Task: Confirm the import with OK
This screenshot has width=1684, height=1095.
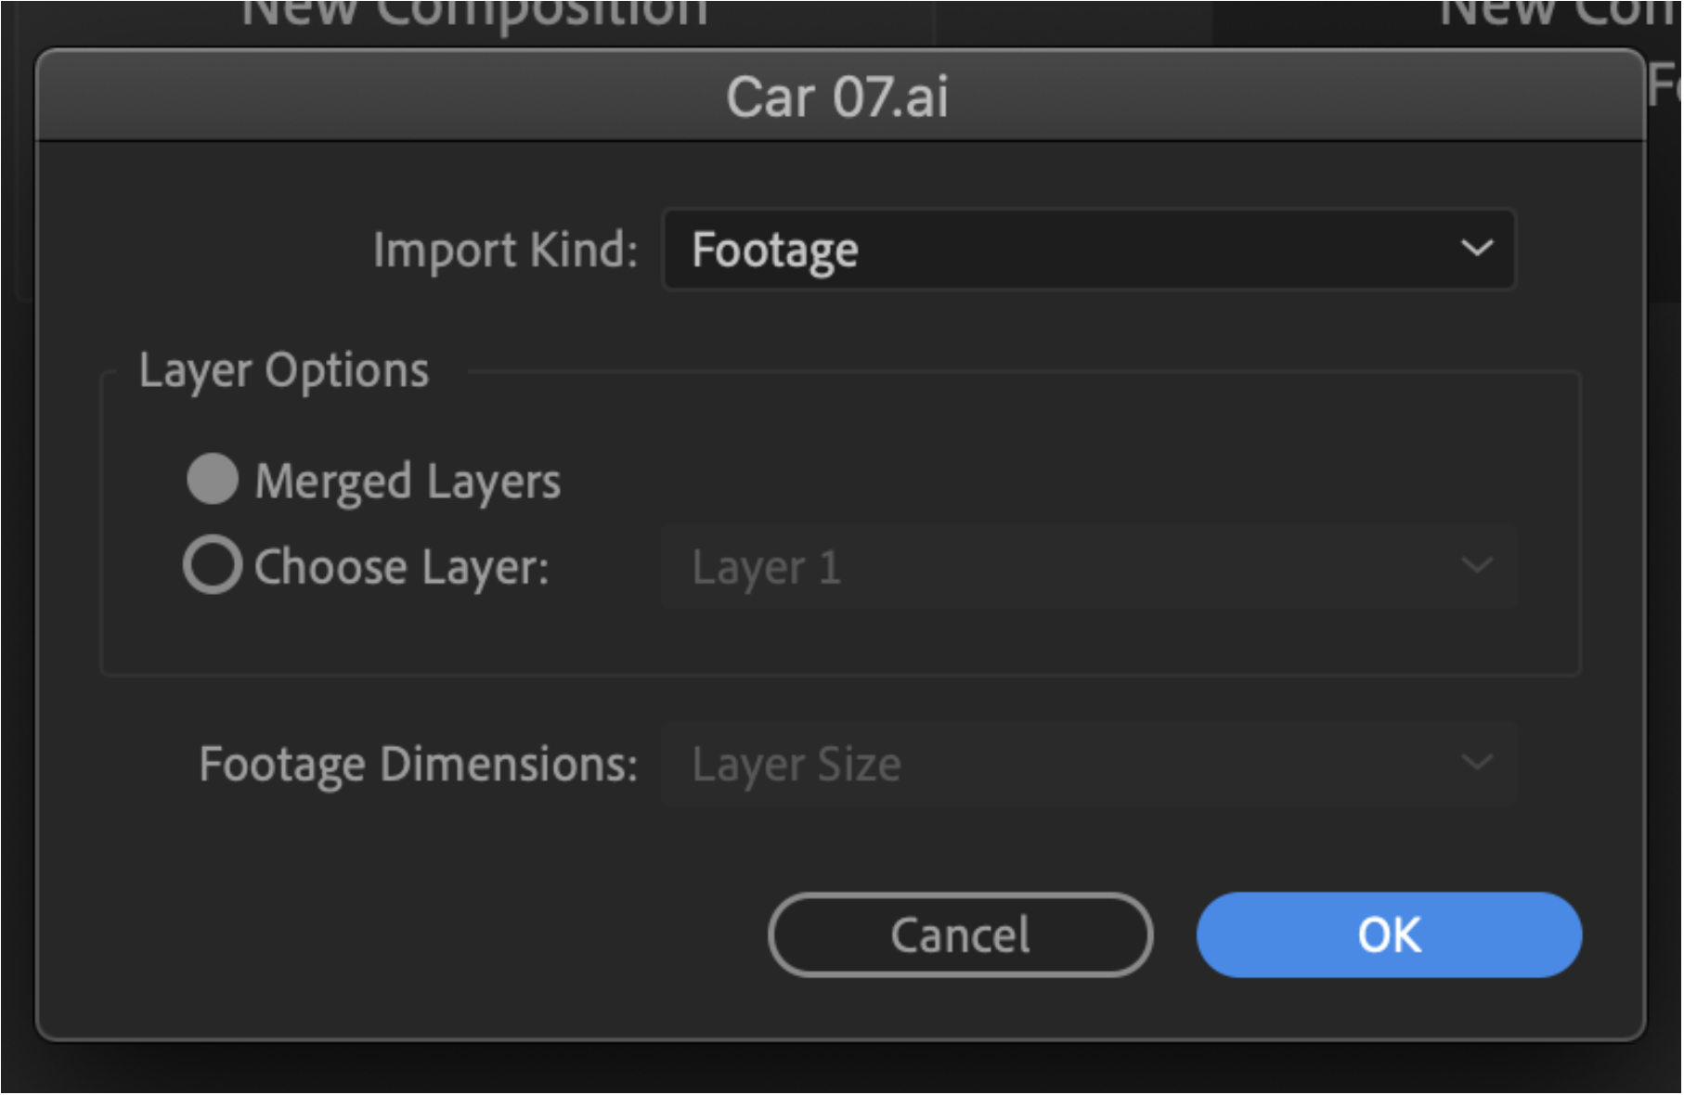Action: coord(1389,934)
